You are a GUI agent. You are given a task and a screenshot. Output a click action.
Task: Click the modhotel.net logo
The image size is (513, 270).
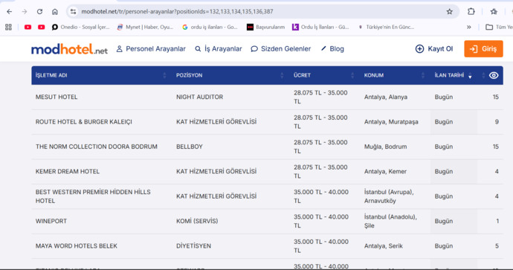pos(69,49)
